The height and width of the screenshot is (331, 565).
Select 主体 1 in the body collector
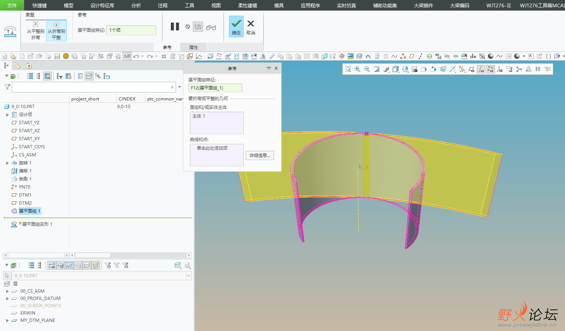[199, 116]
